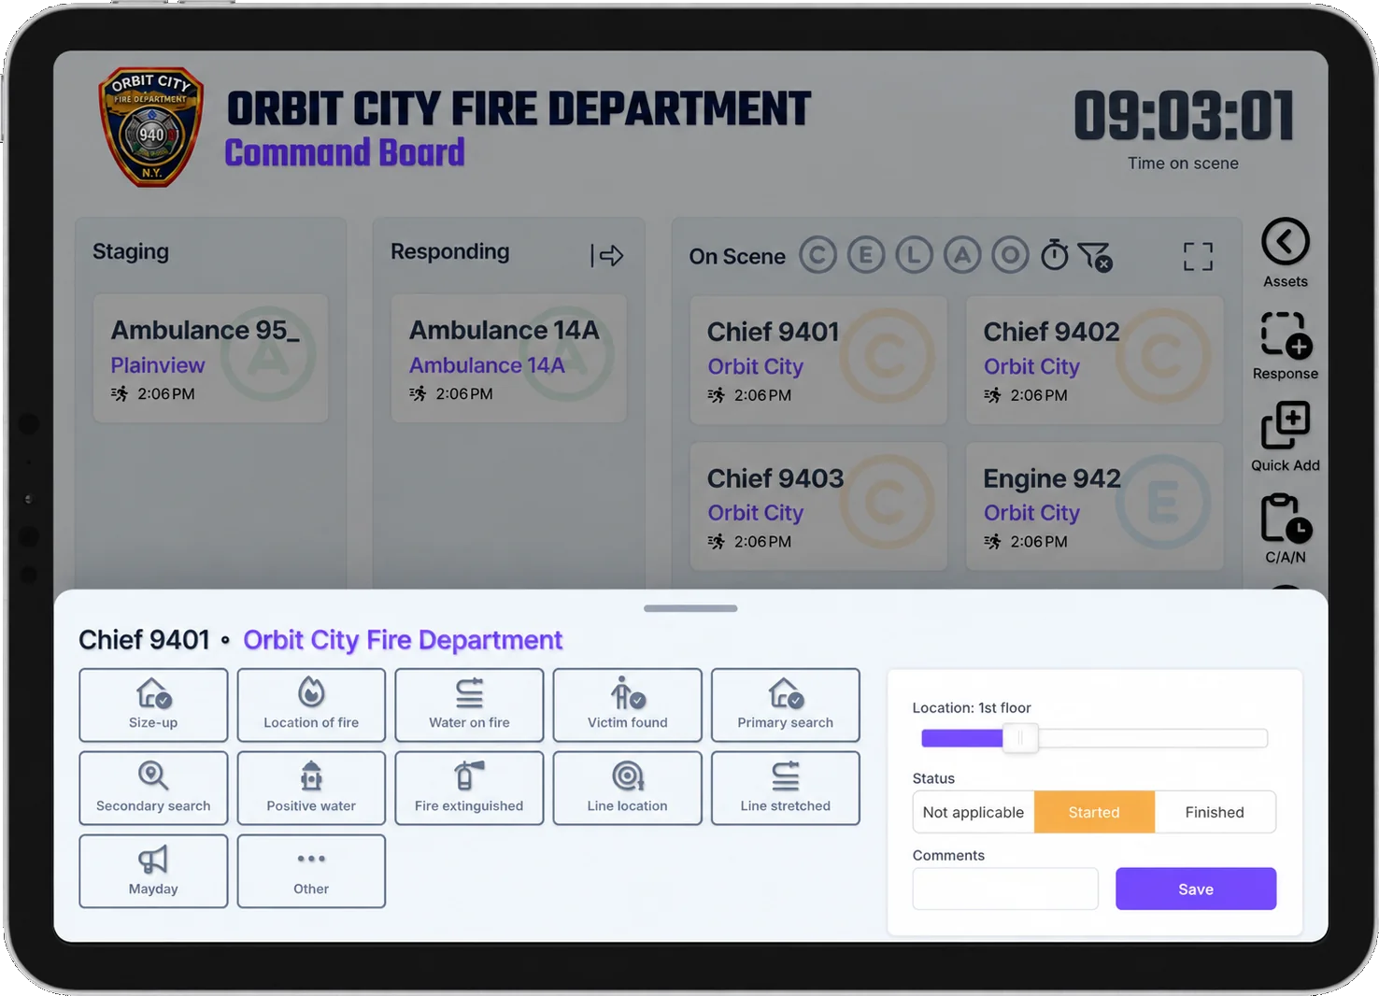1379x996 pixels.
Task: Filter On Scene by Ladder (L) circle
Action: click(914, 255)
